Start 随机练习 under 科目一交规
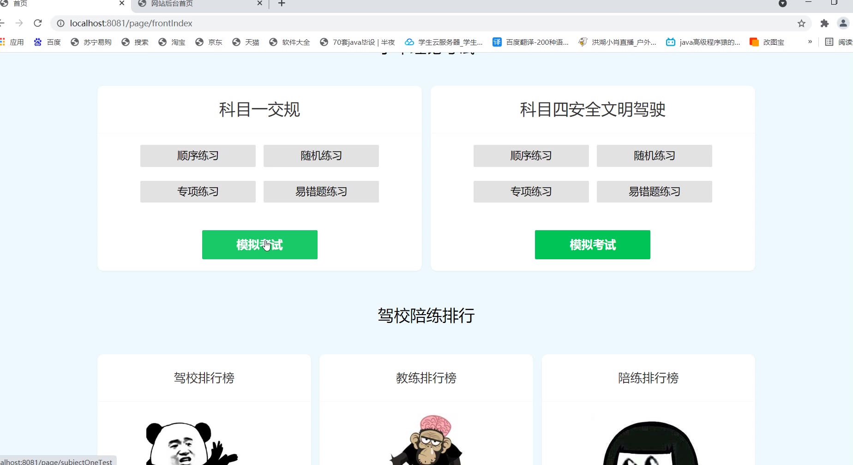The image size is (853, 465). (321, 156)
